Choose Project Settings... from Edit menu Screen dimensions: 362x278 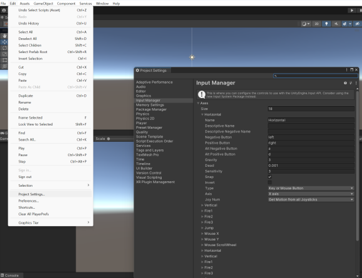[51, 194]
